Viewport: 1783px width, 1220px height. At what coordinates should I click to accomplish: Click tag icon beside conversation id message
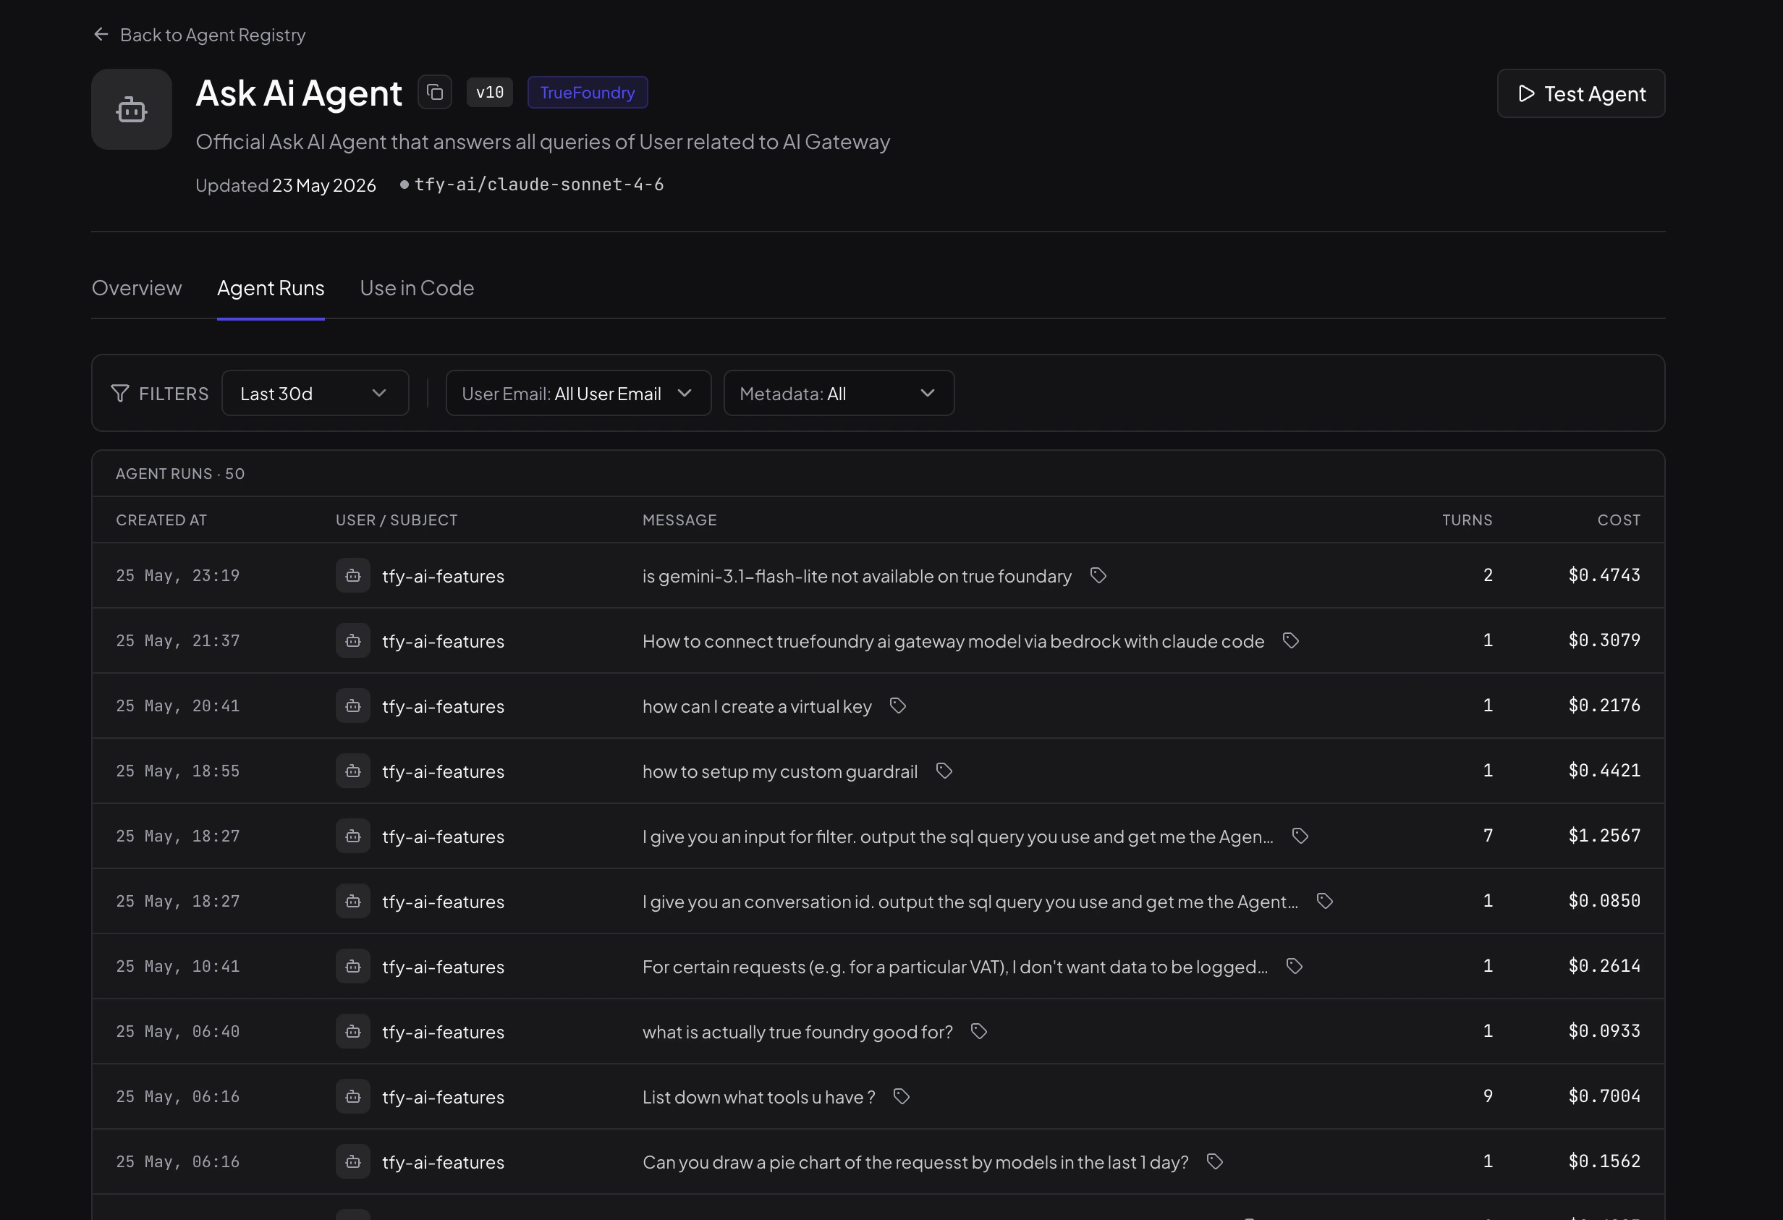pyautogui.click(x=1324, y=902)
